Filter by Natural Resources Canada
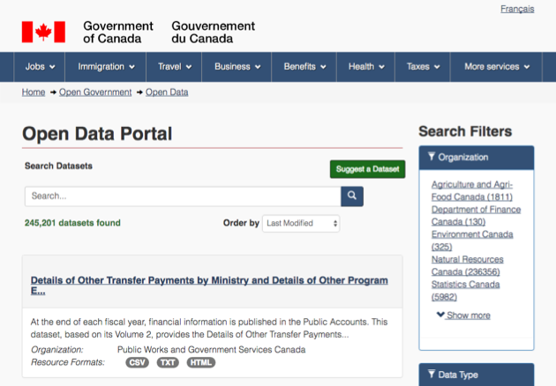The width and height of the screenshot is (556, 386). click(x=468, y=265)
